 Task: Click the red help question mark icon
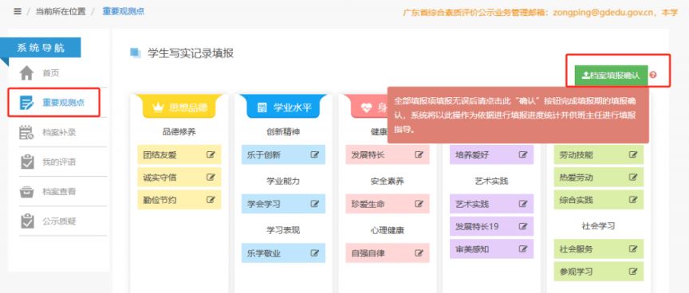coord(653,75)
